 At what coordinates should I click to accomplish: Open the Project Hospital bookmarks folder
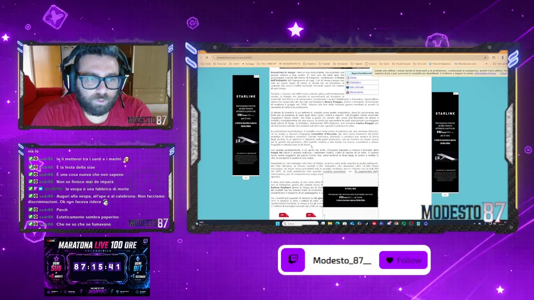coord(401,64)
